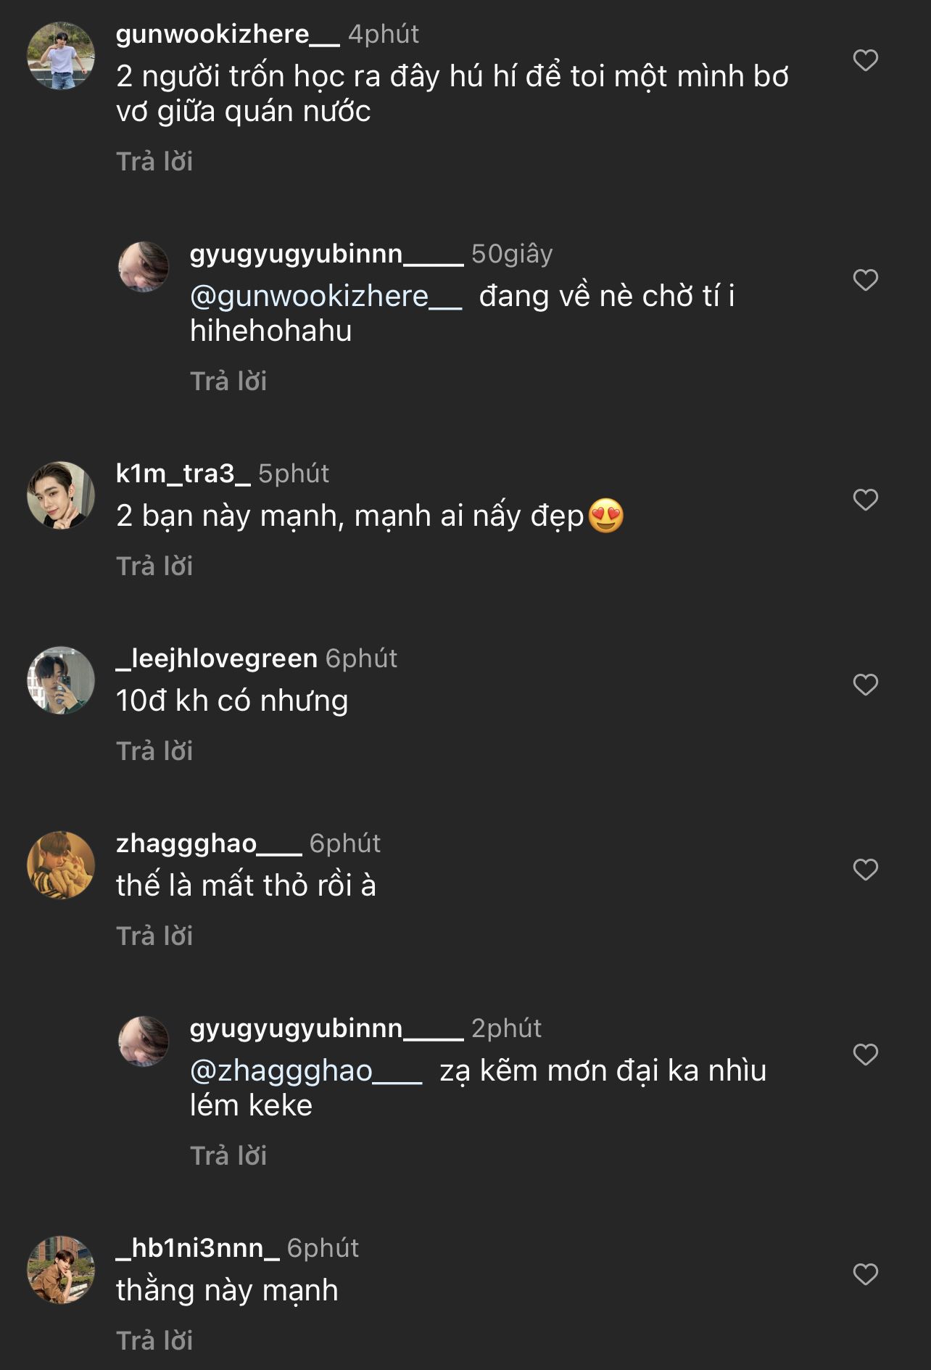Screen dimensions: 931x1370
Task: Follow the @zhaggghao___ mention link
Action: (x=305, y=1071)
